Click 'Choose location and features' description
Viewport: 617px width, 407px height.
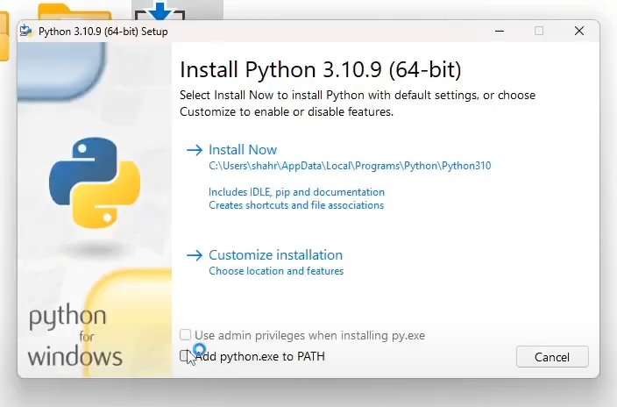coord(276,271)
